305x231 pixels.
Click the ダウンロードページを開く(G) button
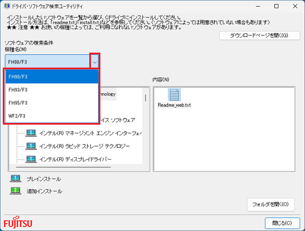[x=260, y=35]
